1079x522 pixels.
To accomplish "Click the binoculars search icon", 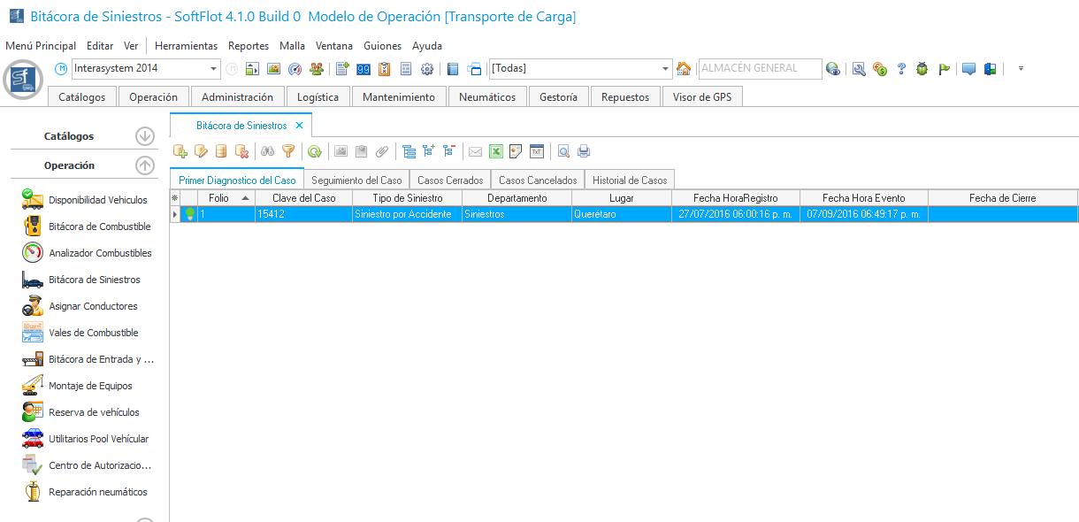I will coord(268,151).
